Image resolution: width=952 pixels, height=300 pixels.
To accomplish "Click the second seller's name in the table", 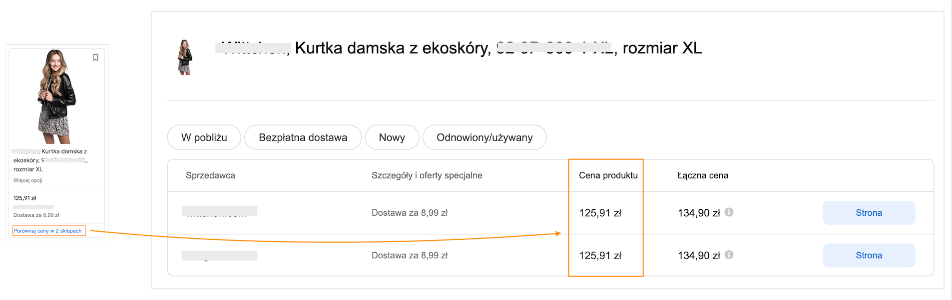I will click(219, 256).
